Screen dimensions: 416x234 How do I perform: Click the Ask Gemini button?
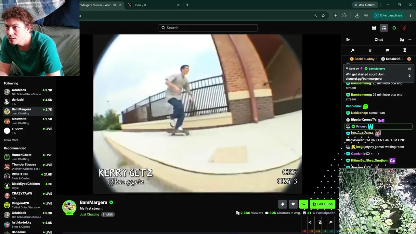365,5
